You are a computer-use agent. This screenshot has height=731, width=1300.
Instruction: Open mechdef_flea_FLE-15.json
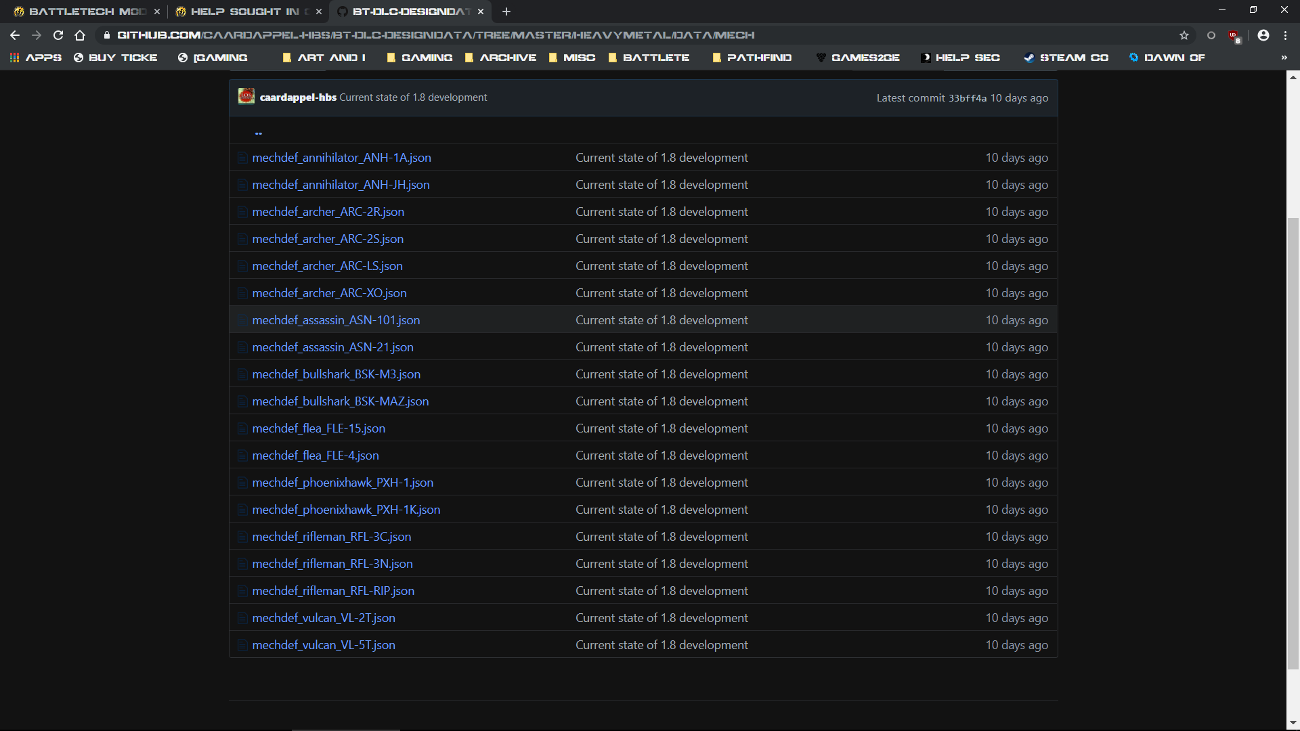point(319,428)
